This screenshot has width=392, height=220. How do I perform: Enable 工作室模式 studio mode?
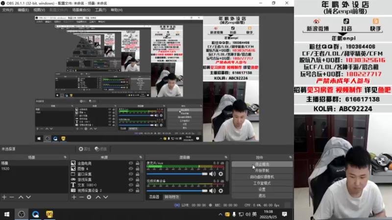tap(262, 183)
